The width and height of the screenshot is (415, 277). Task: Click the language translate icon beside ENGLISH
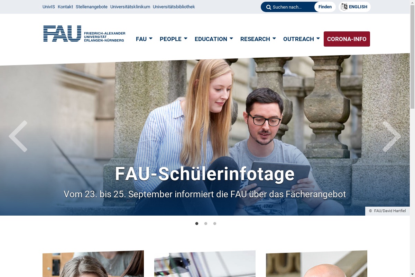click(x=344, y=7)
